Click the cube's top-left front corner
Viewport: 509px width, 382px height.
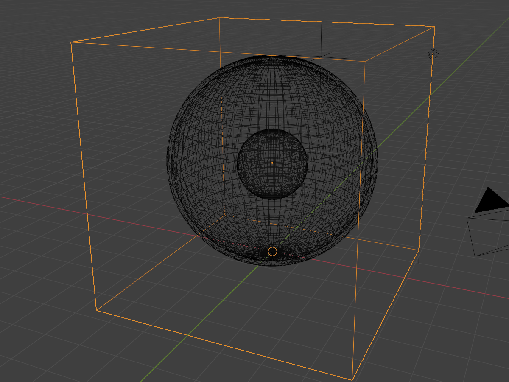[x=71, y=42]
